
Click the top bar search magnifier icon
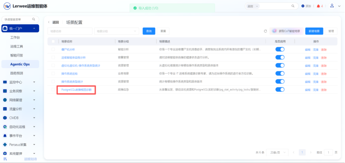point(293,6)
